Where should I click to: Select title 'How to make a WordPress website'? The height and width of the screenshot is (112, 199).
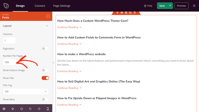[81, 54]
